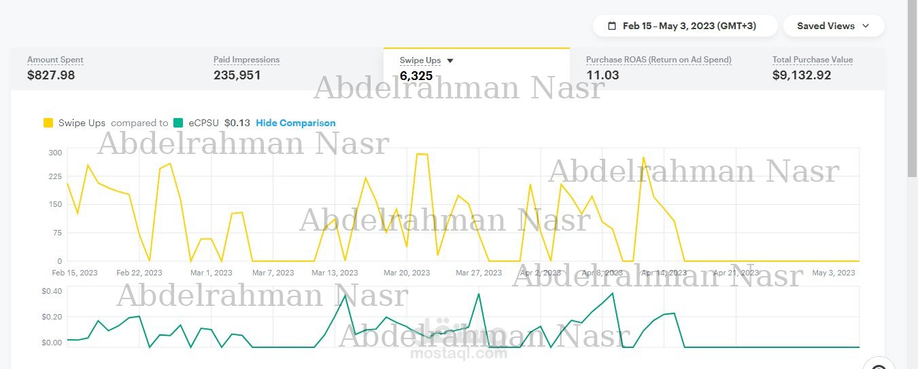Image resolution: width=918 pixels, height=369 pixels.
Task: Click the Swipe Ups legend label
Action: (82, 123)
